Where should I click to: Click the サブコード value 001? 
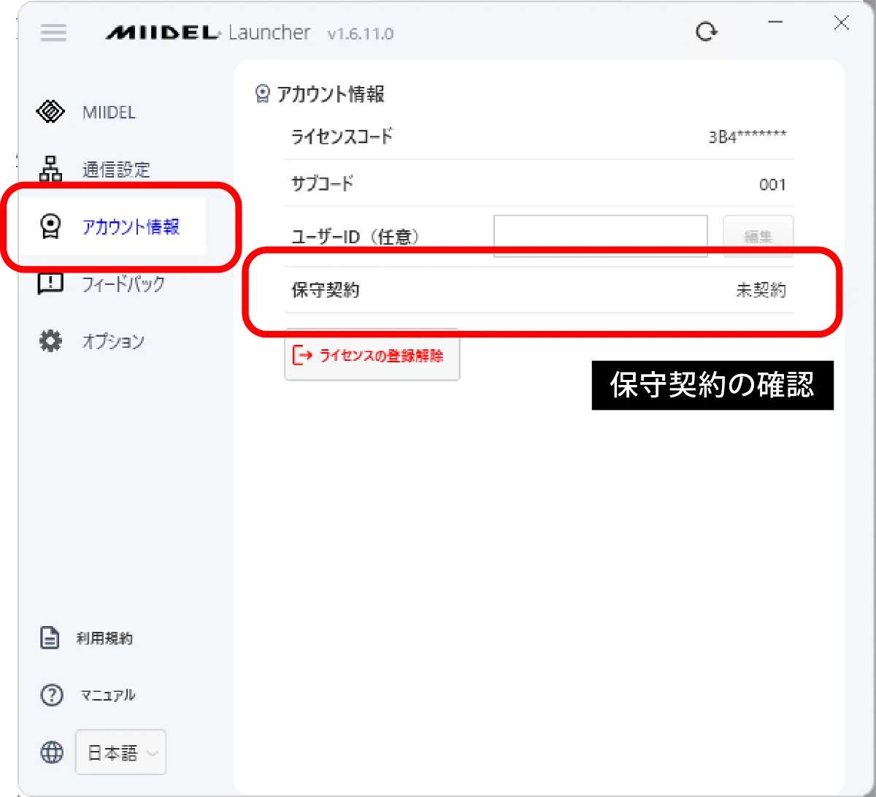point(772,184)
